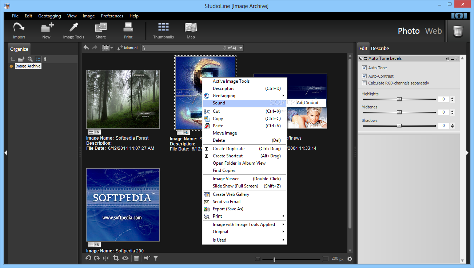The height and width of the screenshot is (268, 474).
Task: Open Image Tools from toolbar
Action: (73, 30)
